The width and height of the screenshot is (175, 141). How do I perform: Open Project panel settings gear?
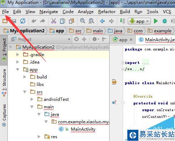pyautogui.click(x=95, y=39)
